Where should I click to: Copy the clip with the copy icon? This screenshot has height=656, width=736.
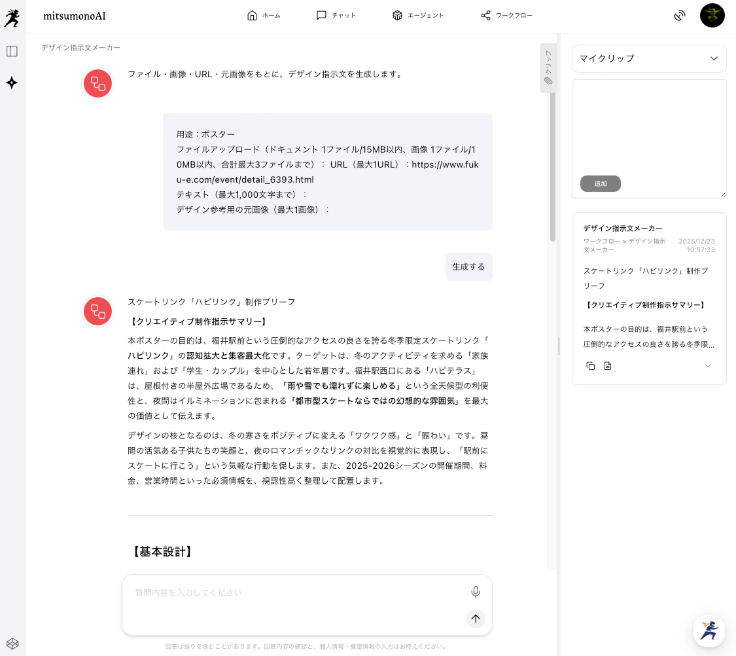tap(591, 366)
